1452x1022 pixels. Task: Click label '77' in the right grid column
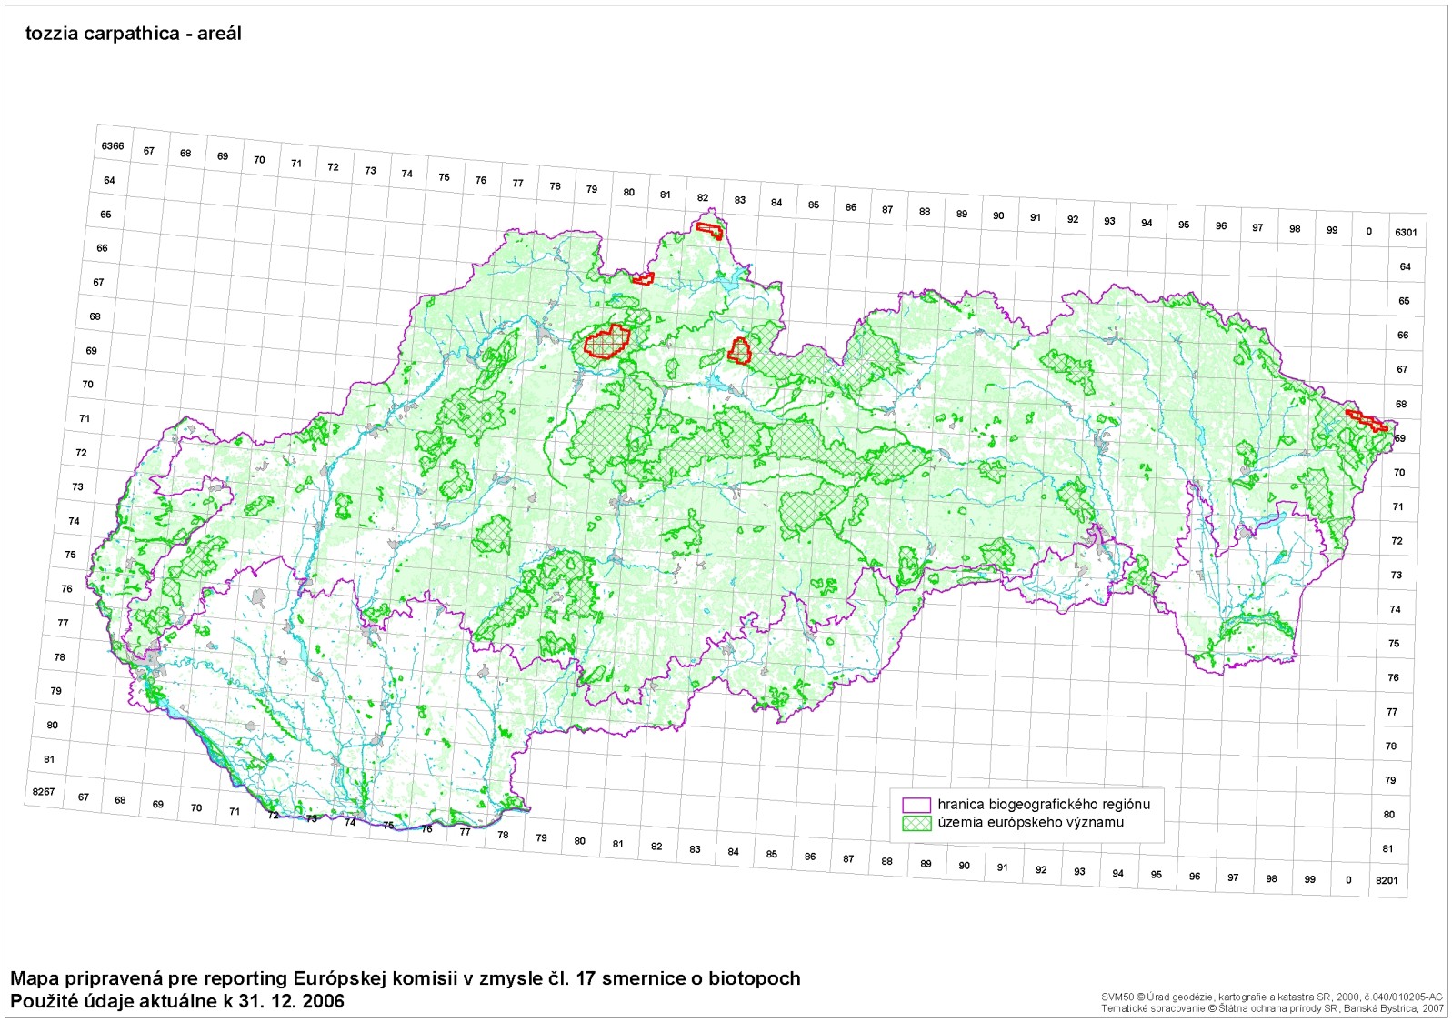coord(1392,712)
